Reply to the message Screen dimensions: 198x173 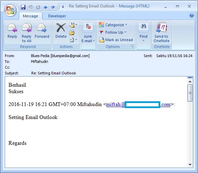[x=12, y=31]
